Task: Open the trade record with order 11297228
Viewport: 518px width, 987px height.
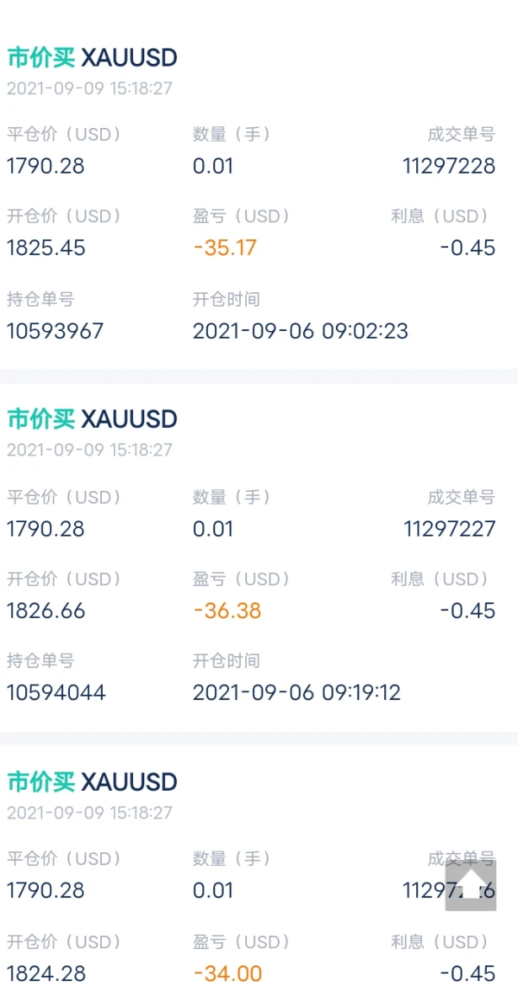Action: [x=449, y=166]
